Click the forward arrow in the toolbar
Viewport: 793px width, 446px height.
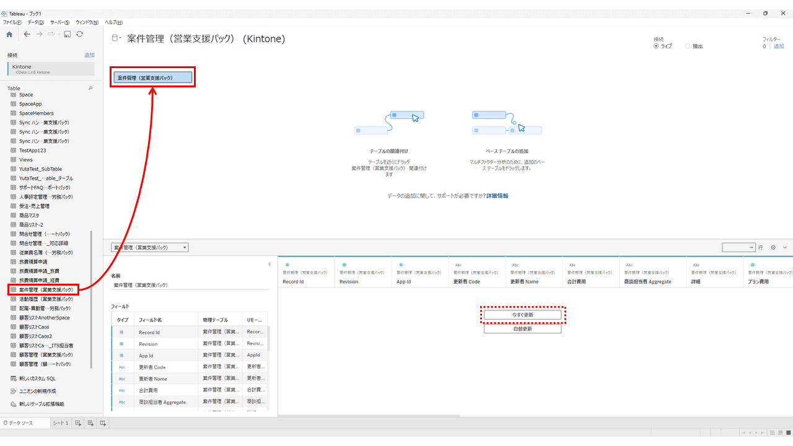click(39, 34)
